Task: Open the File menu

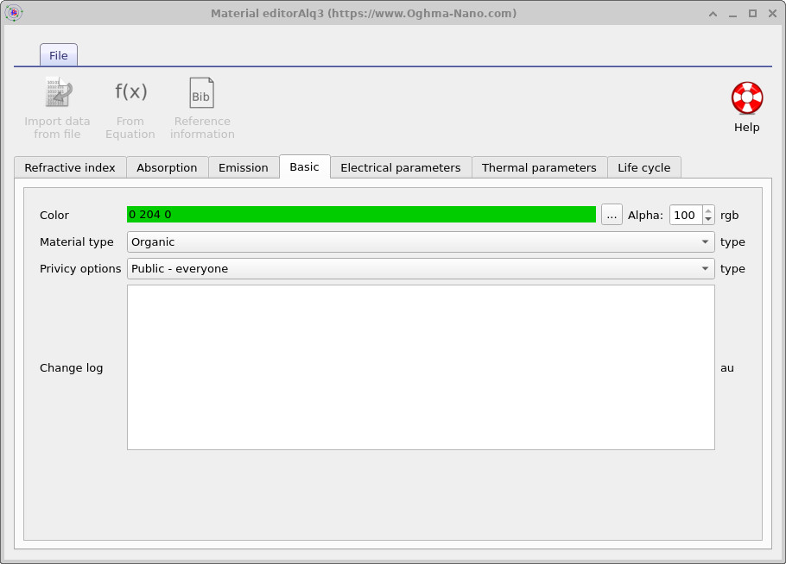Action: tap(58, 54)
